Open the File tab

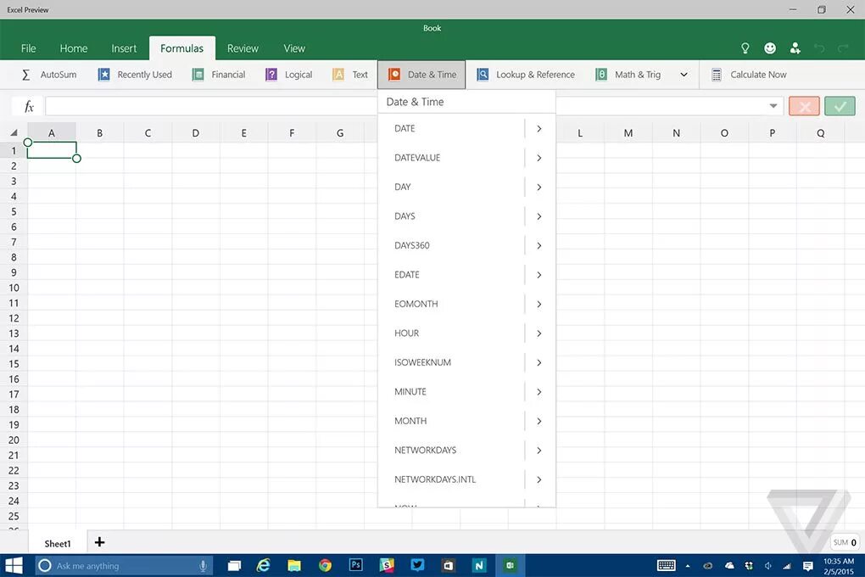[28, 48]
